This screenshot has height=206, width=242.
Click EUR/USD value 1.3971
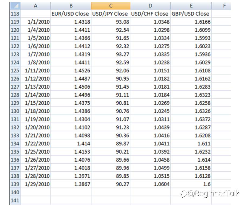click(71, 176)
